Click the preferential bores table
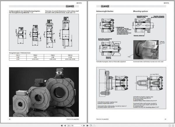Viewport: 175px width, 127px height. pos(44,57)
